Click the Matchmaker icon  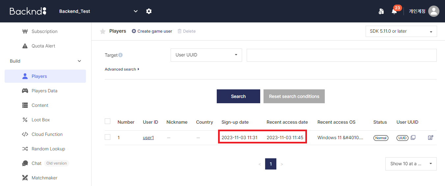(x=25, y=178)
